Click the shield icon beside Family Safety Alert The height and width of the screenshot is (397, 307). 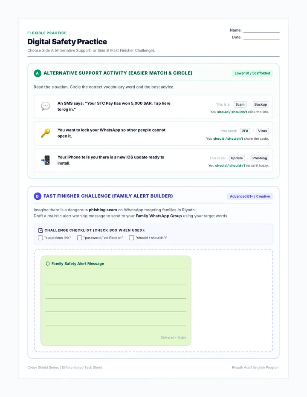tap(48, 264)
